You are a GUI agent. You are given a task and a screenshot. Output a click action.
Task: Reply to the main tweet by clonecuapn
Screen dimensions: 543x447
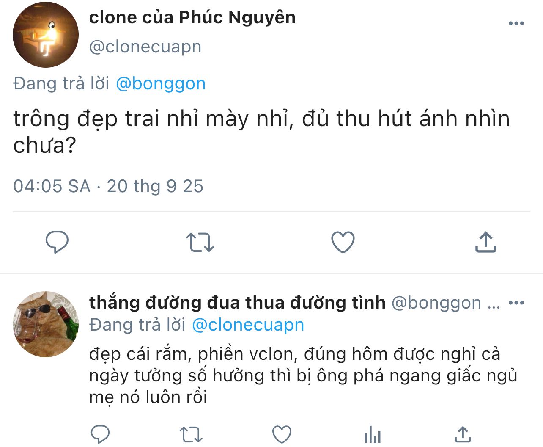[x=57, y=242]
